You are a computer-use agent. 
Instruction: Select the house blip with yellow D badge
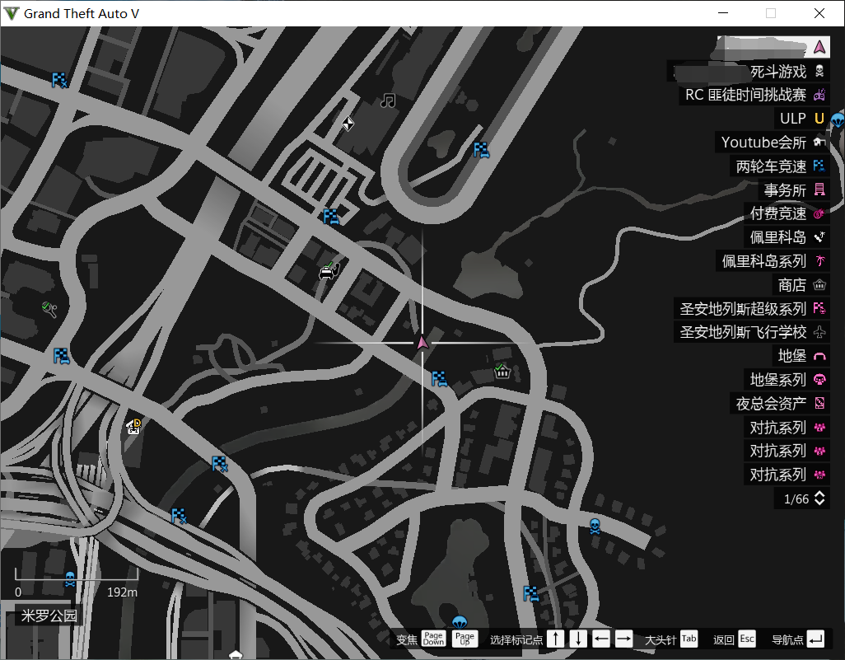133,427
